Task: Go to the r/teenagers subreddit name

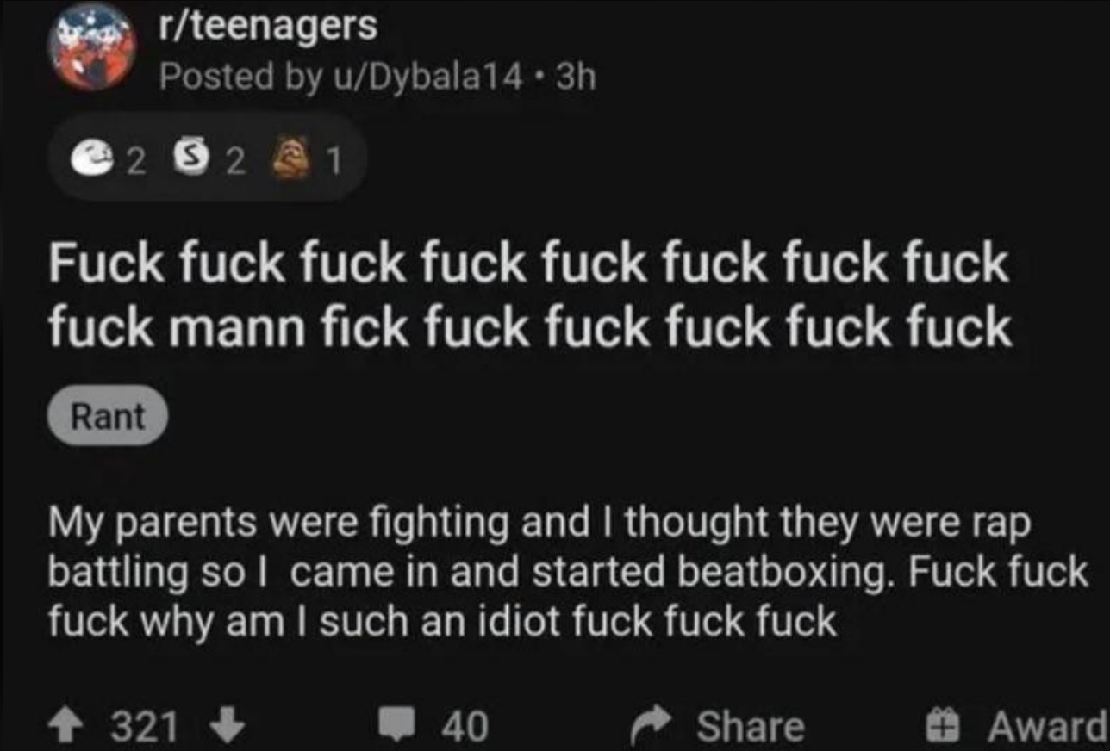Action: [x=269, y=25]
